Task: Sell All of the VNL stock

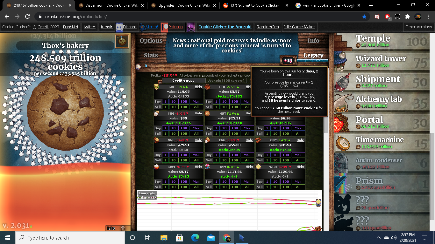Action: coord(196,160)
